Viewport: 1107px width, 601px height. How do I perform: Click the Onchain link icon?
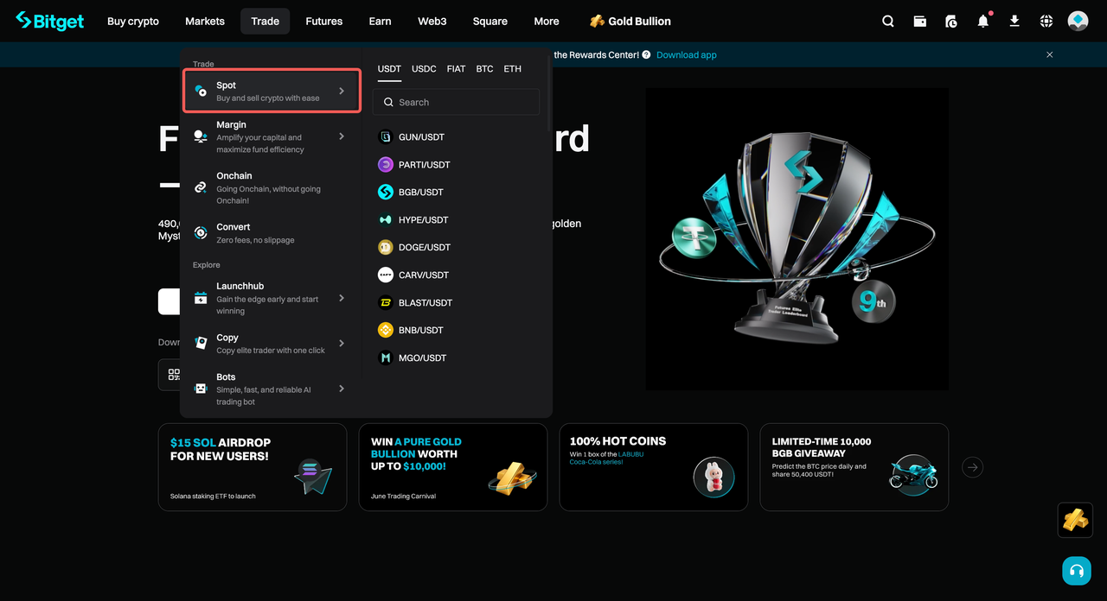(201, 187)
